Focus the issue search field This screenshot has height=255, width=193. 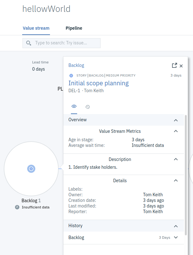click(66, 43)
